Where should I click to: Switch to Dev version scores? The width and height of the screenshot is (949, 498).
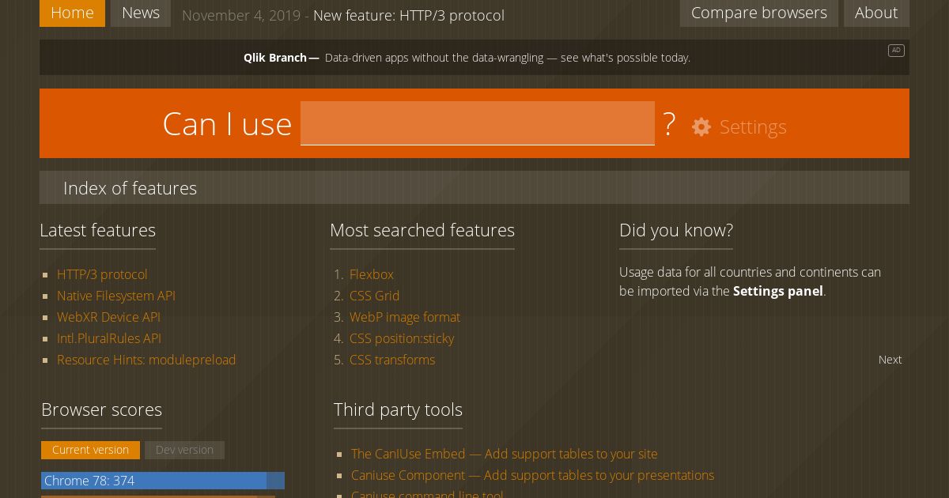click(184, 450)
